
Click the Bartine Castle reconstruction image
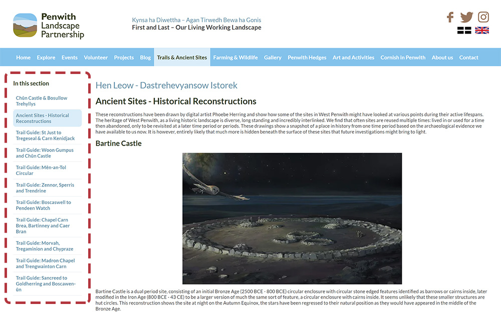292,218
